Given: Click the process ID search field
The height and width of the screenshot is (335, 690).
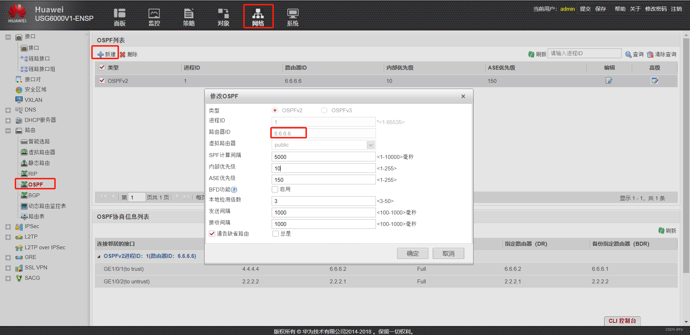Looking at the screenshot, I should 584,53.
